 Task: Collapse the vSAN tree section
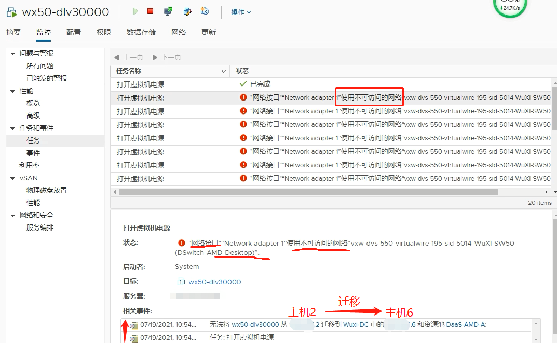coord(12,178)
